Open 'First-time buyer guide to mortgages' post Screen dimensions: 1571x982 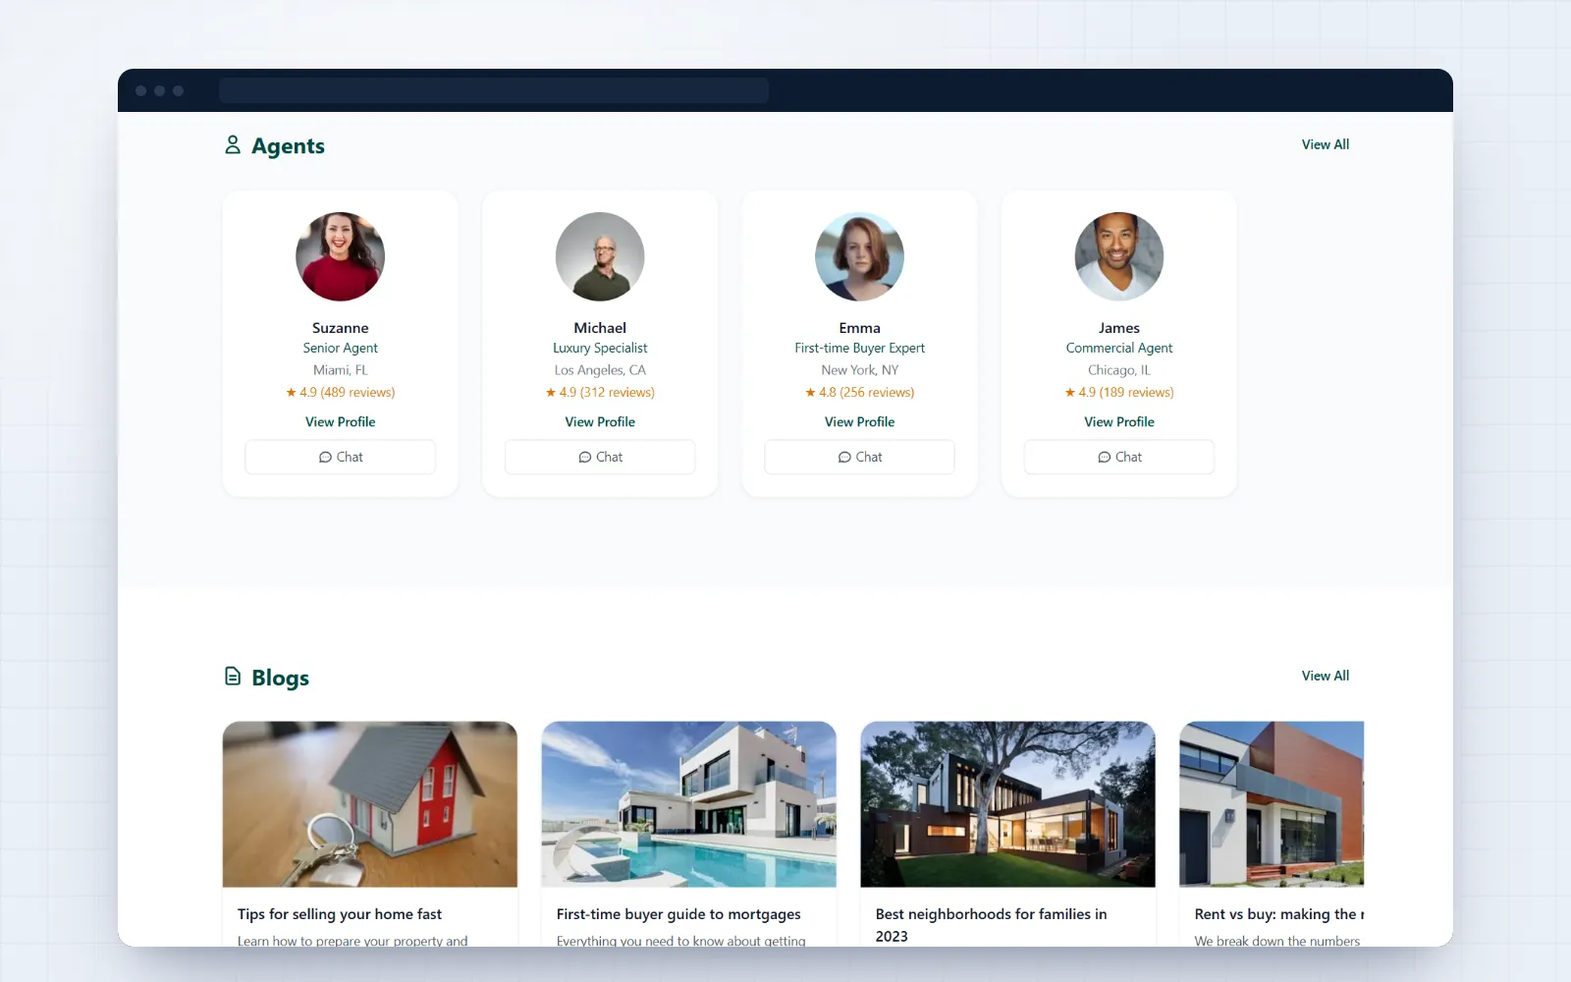pyautogui.click(x=678, y=914)
